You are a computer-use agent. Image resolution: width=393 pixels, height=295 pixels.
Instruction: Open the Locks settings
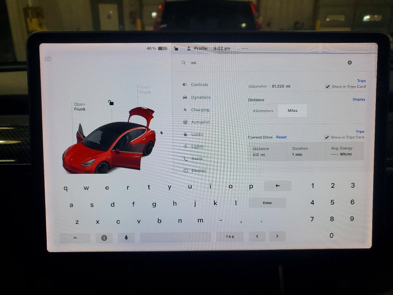[197, 135]
